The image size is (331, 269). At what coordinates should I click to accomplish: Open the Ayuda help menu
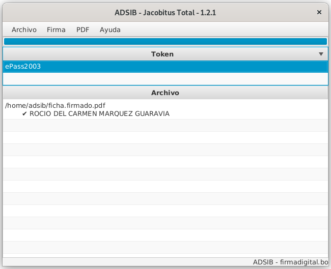point(110,29)
